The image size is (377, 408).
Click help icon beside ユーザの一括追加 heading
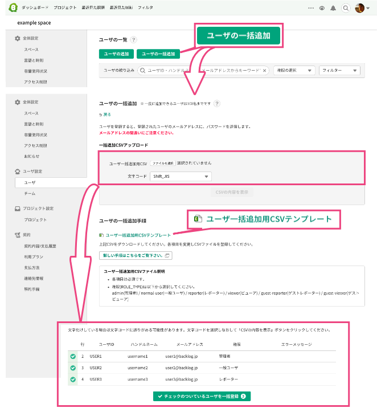coord(216,104)
